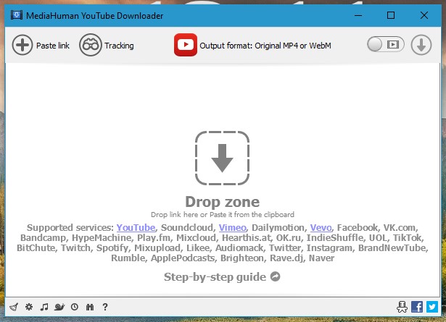Click the red YouTube output format icon

coord(186,45)
